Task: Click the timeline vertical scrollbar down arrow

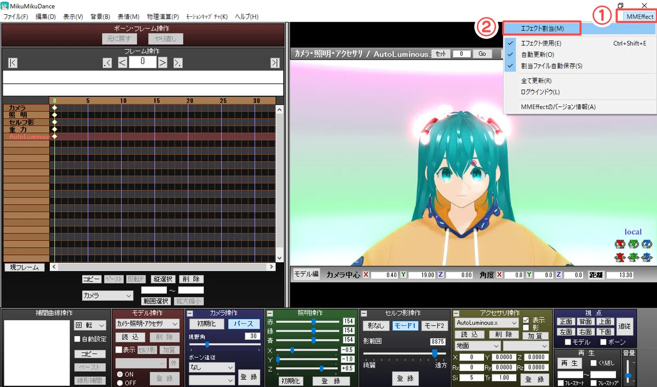Action: pos(280,258)
